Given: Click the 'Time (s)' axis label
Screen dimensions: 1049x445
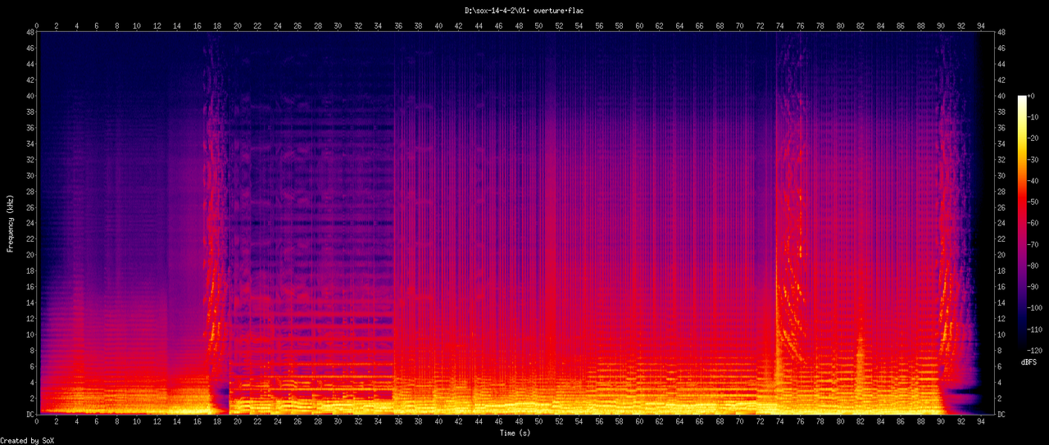Looking at the screenshot, I should (x=515, y=432).
